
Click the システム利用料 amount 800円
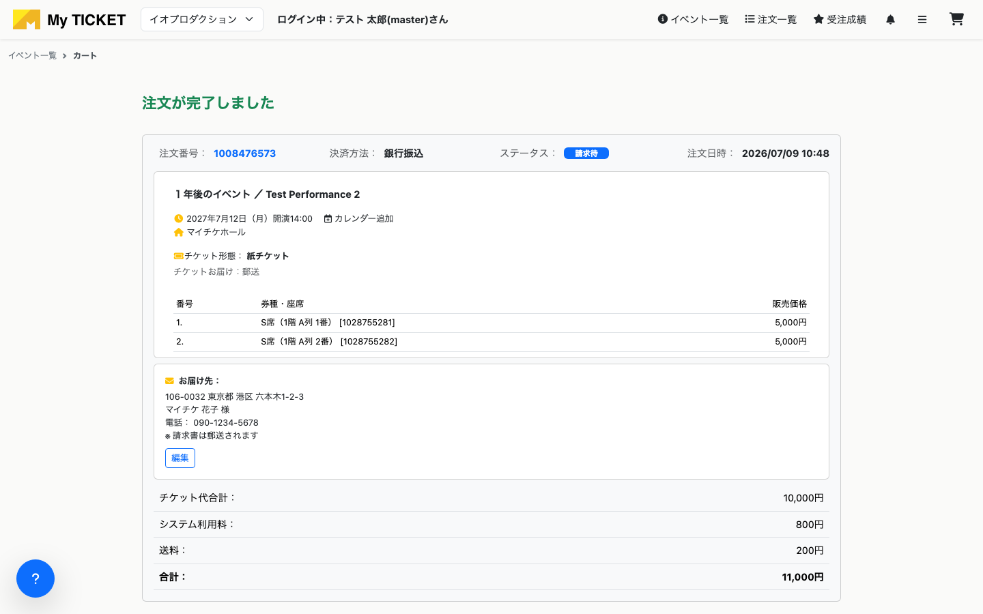click(x=810, y=525)
